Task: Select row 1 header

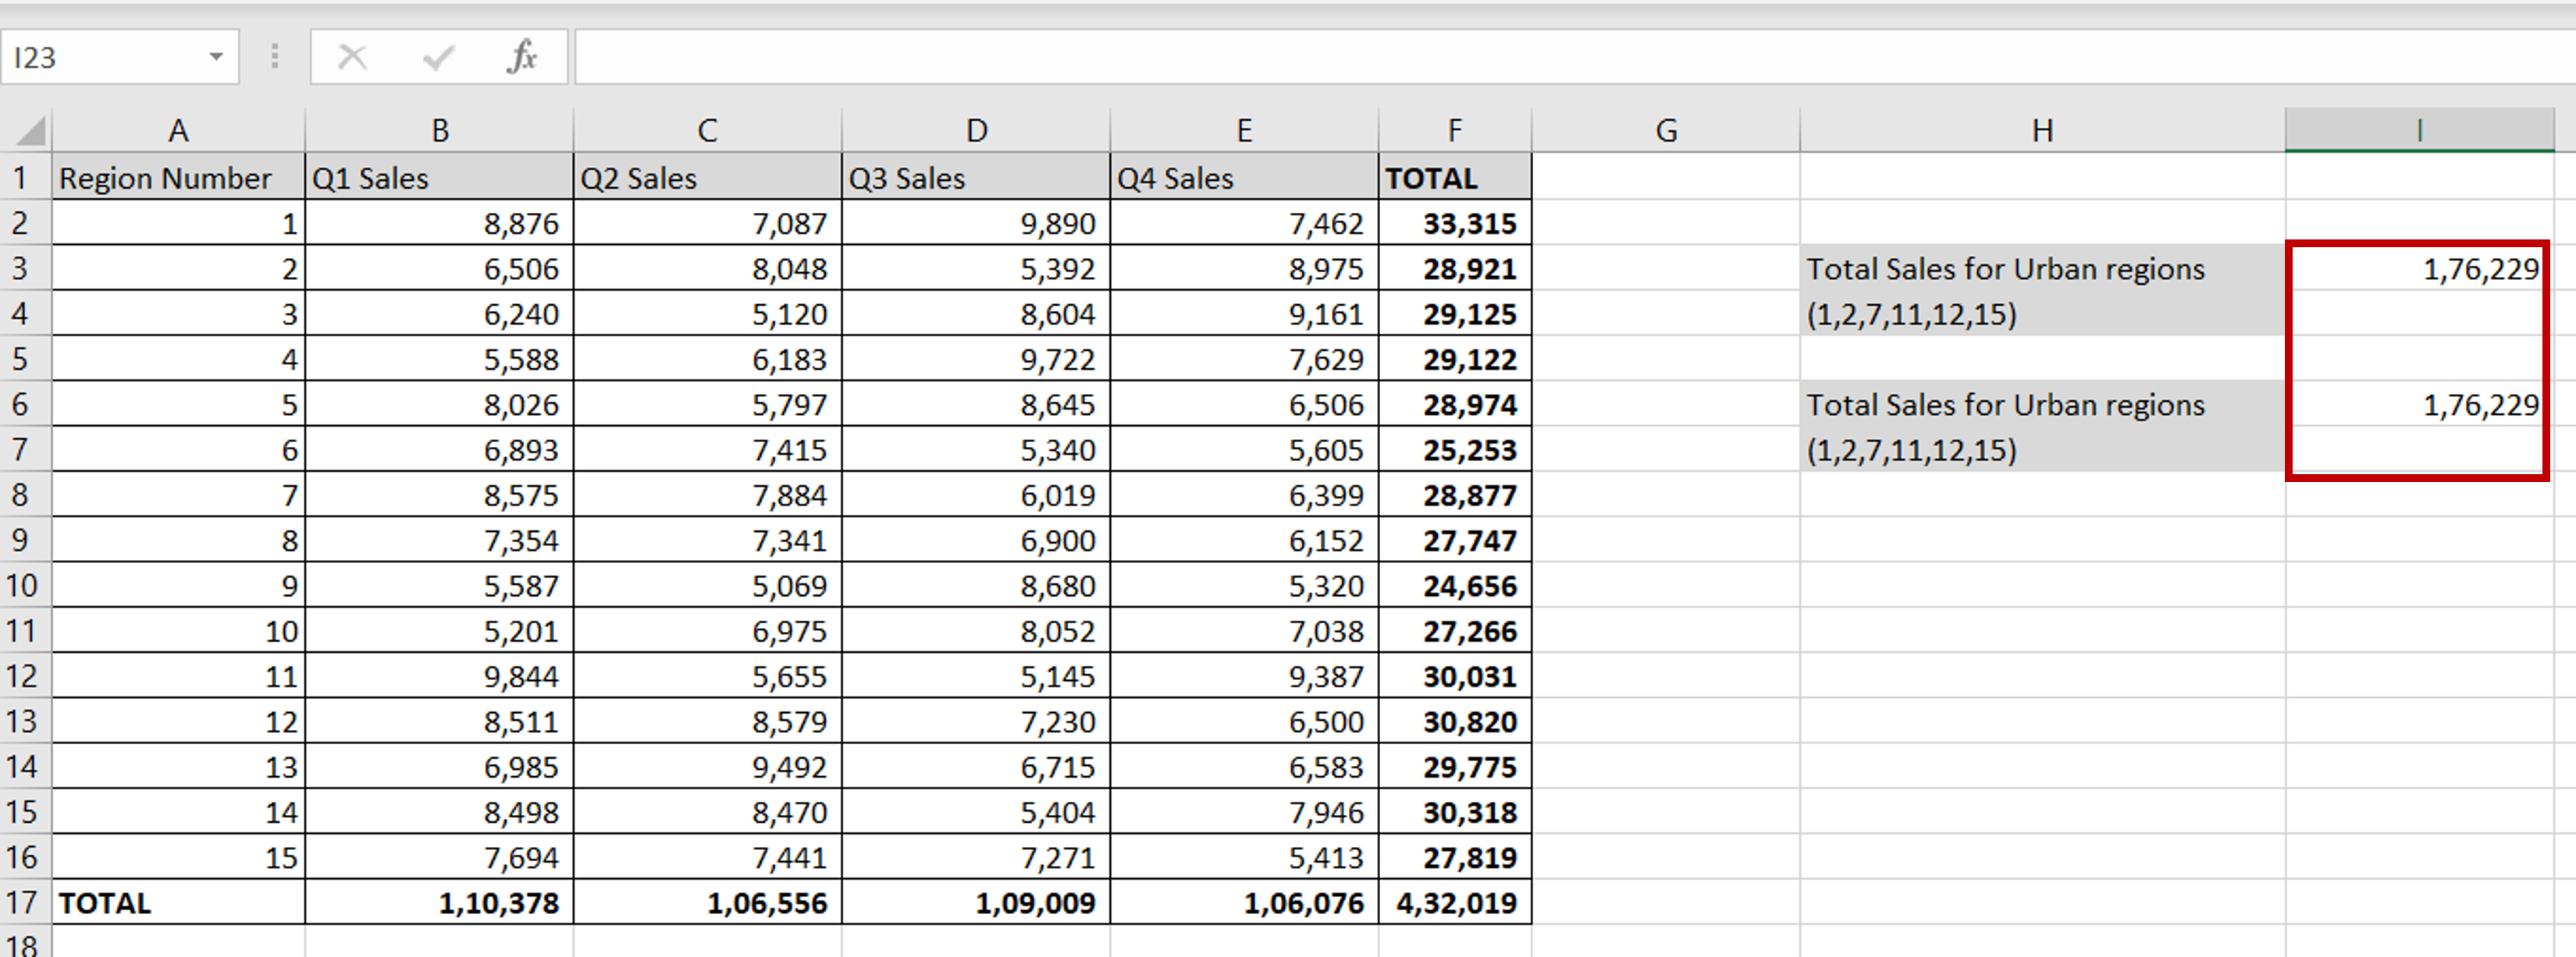Action: [26, 177]
